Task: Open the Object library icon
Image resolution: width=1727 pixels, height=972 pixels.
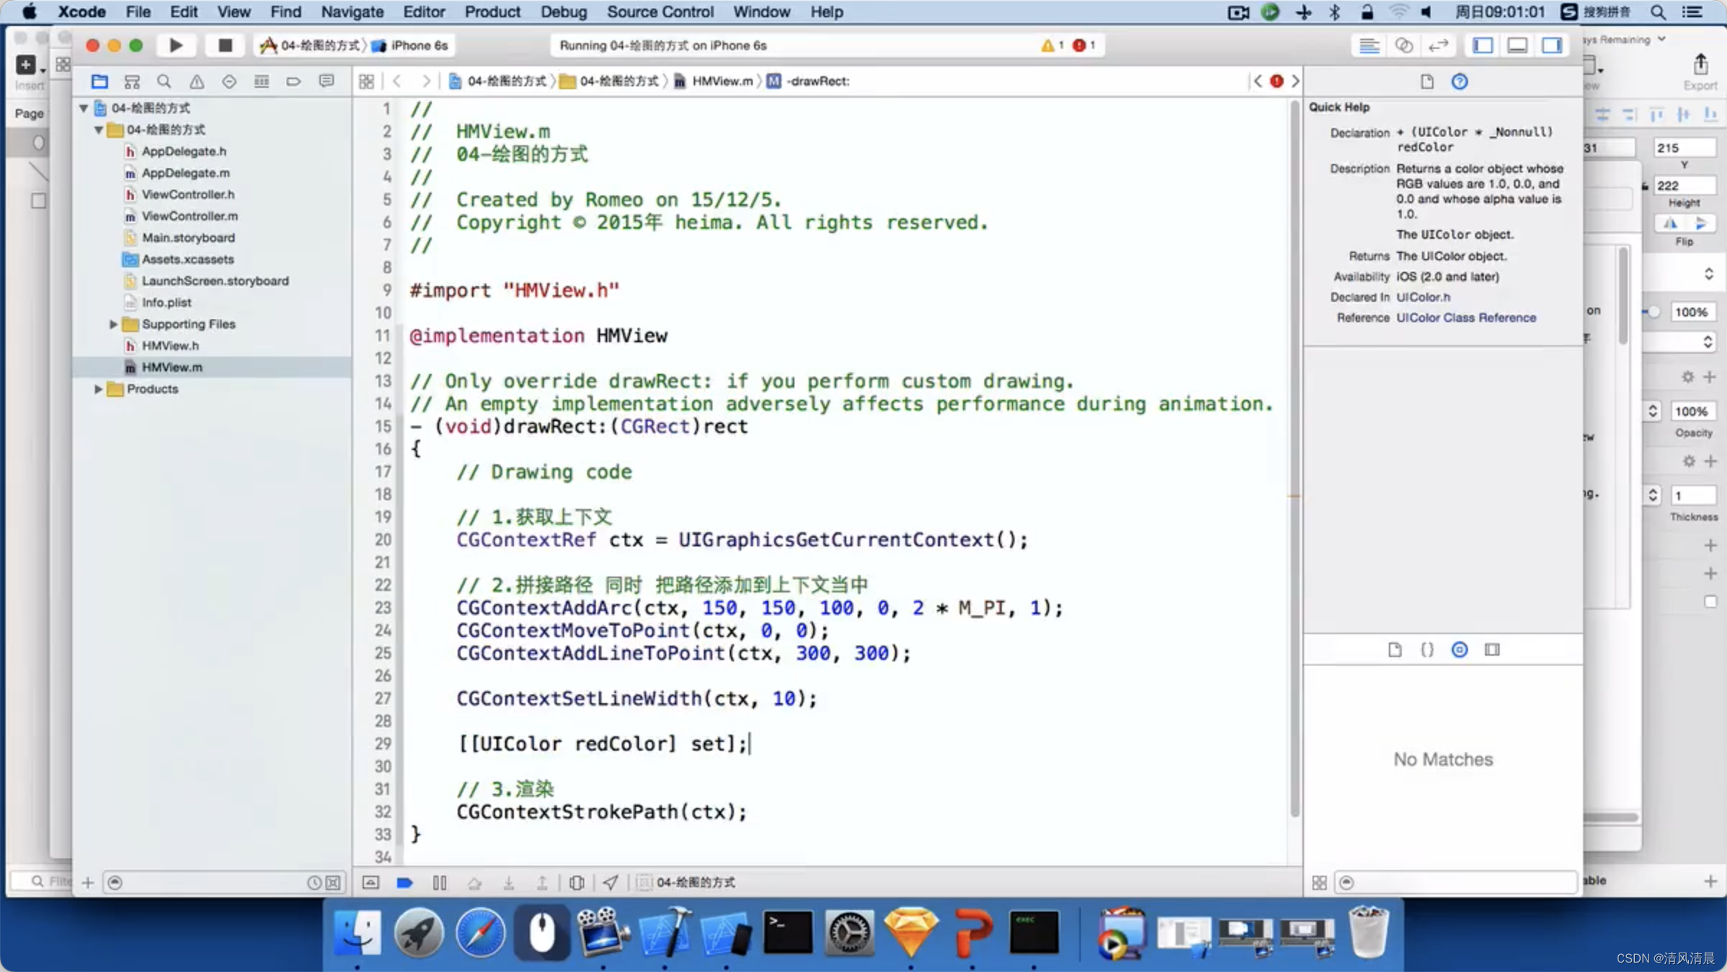Action: click(1459, 649)
